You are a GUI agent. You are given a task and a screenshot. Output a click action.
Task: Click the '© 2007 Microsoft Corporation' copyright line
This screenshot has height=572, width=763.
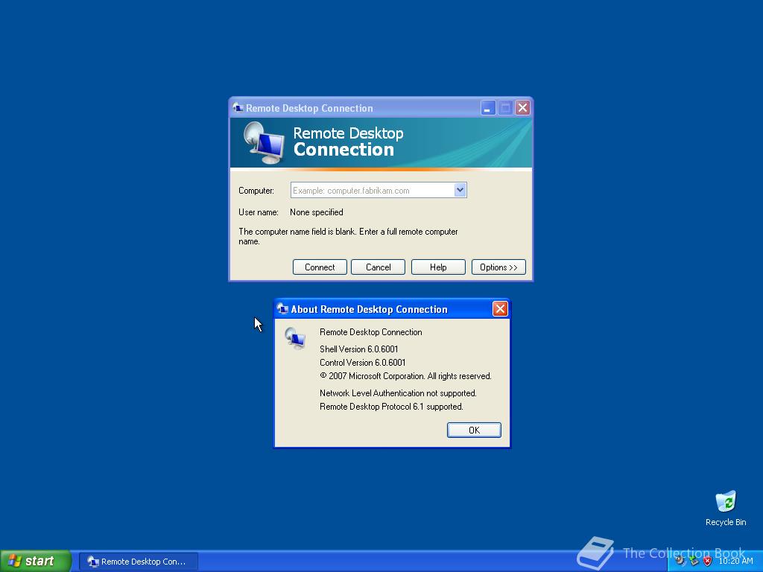coord(405,376)
